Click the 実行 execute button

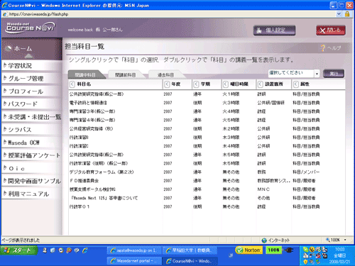point(334,74)
